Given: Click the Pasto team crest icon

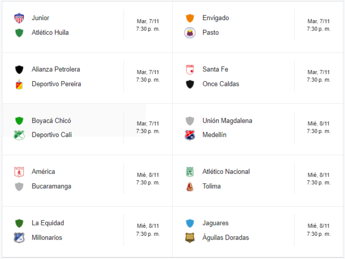Looking at the screenshot, I should click(190, 33).
